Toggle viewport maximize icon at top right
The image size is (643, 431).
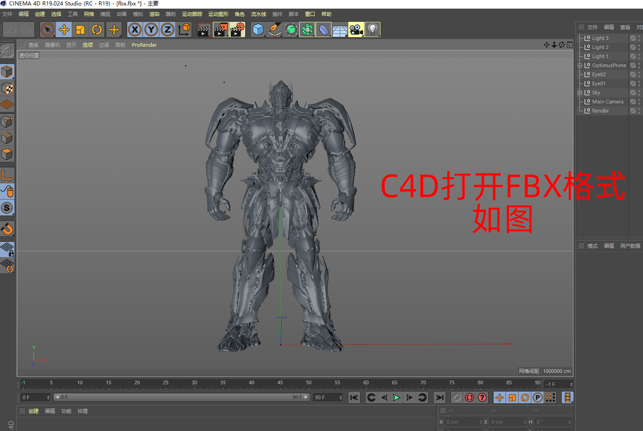tap(569, 45)
